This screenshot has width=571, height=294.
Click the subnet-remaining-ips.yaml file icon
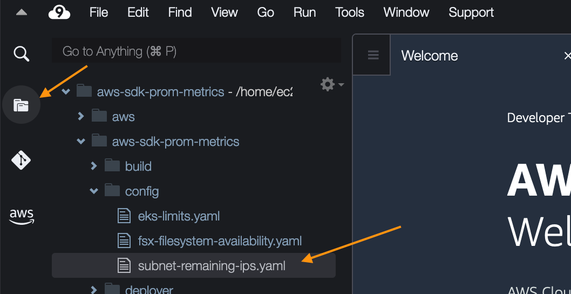pos(124,265)
